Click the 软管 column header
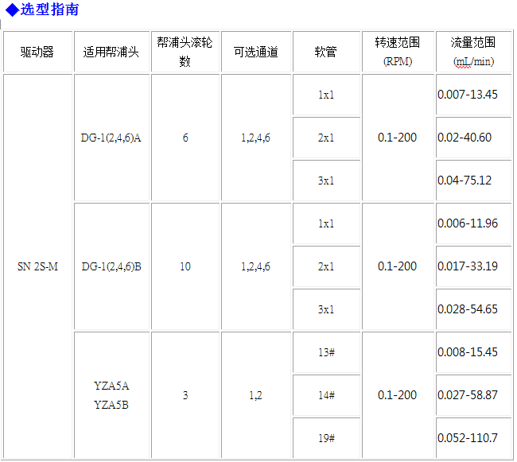 (326, 52)
